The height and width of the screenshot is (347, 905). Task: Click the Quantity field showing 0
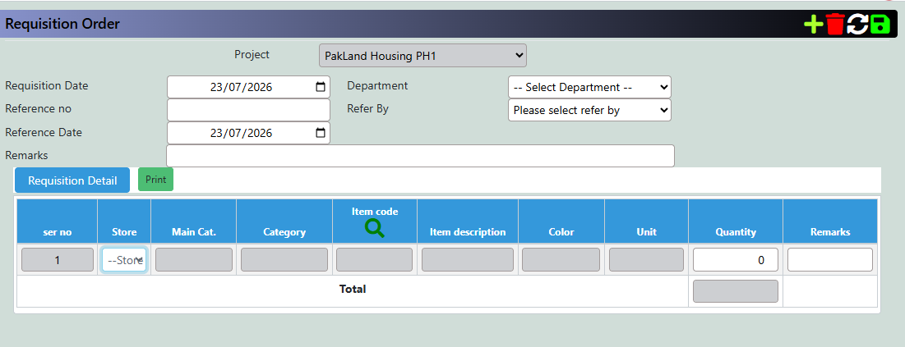pyautogui.click(x=736, y=260)
